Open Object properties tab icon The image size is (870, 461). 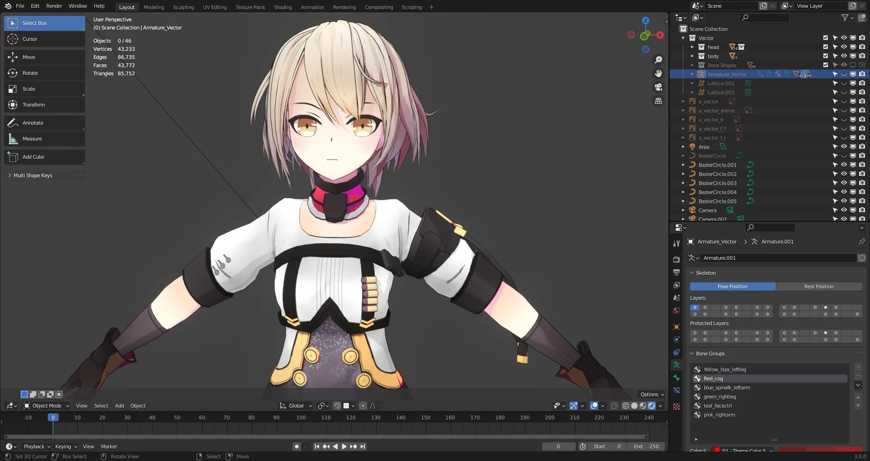click(676, 327)
